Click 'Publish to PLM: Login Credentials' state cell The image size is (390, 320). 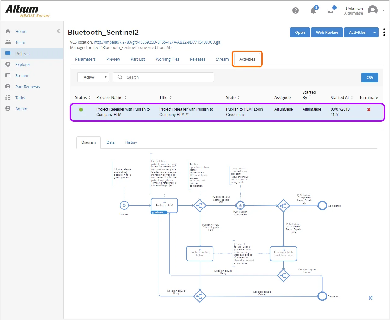(x=244, y=112)
